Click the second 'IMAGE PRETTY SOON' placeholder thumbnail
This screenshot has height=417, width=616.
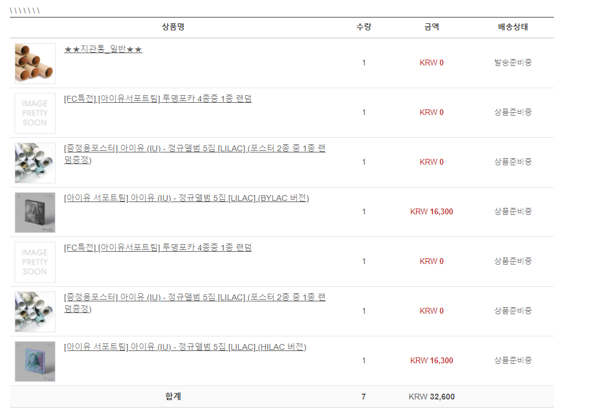pos(35,262)
